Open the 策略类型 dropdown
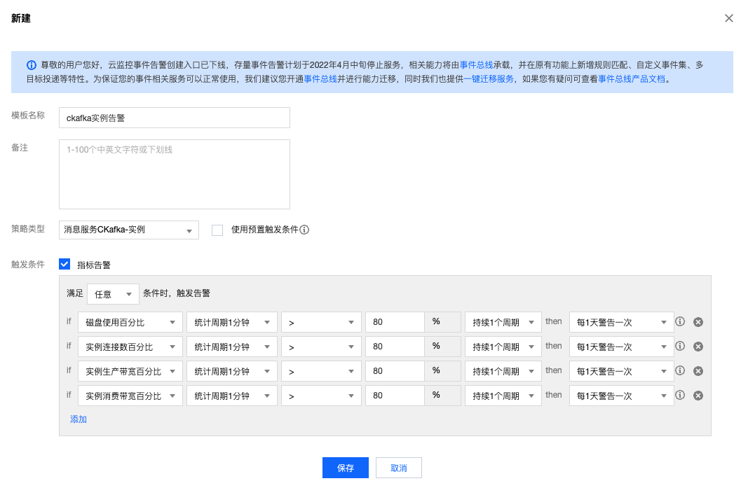Screen dimensions: 741x481 click(x=129, y=230)
